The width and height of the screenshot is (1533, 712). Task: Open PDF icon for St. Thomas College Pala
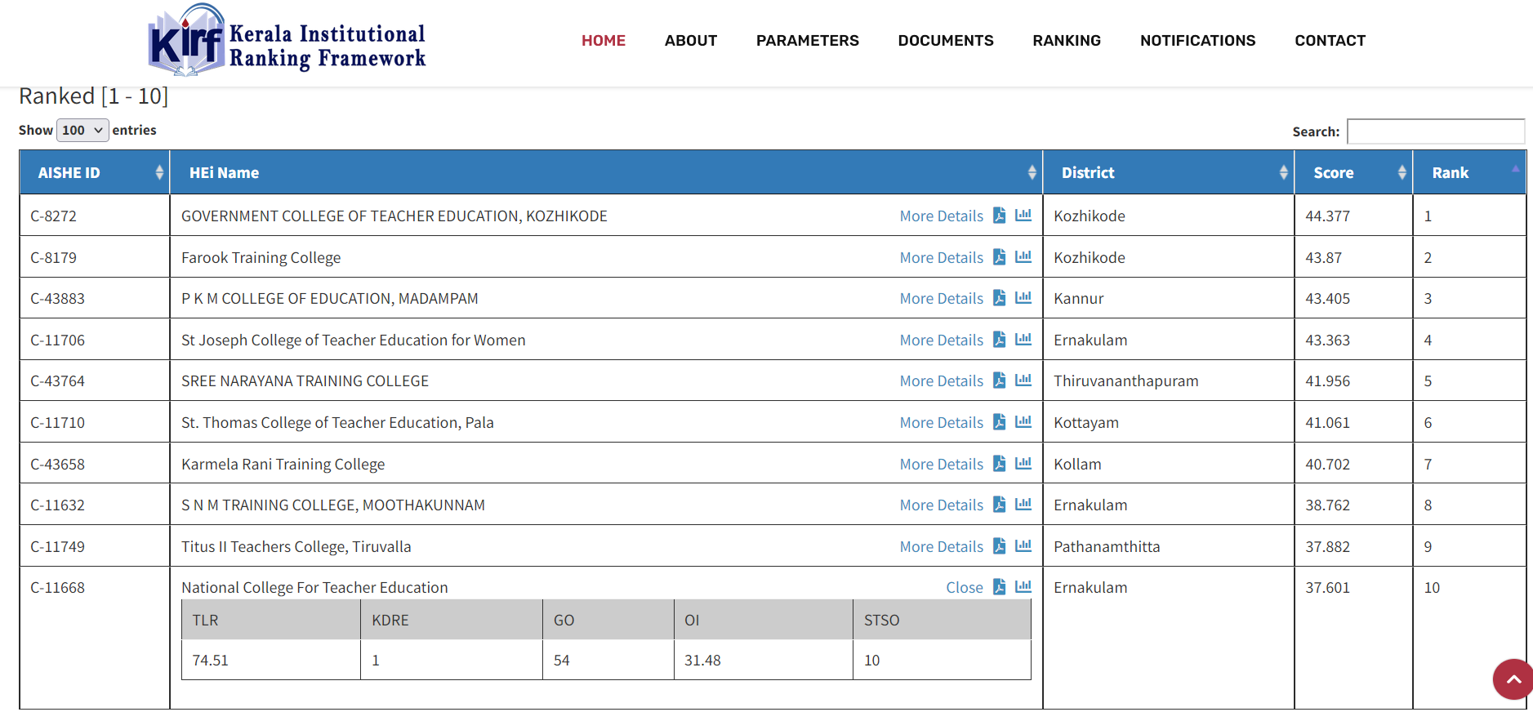[x=999, y=421]
